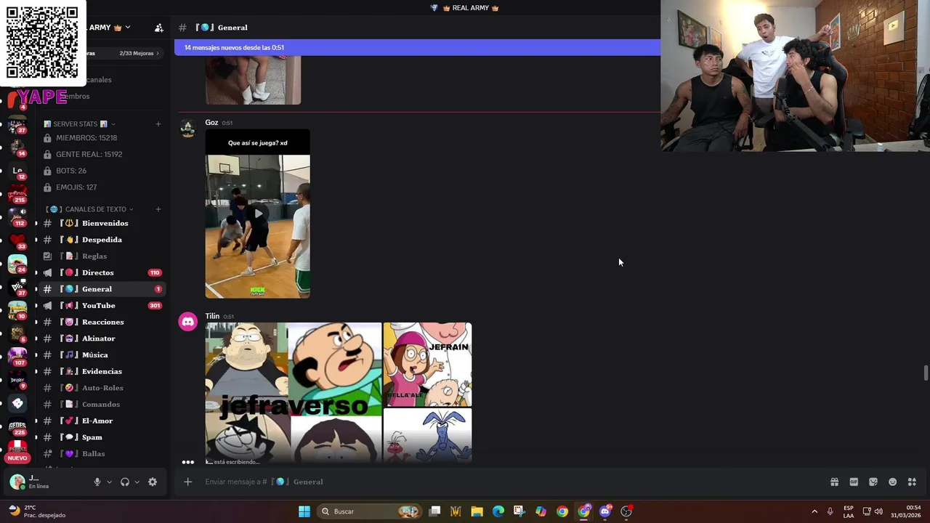930x523 pixels.
Task: Open the server icon with the 225 badge
Action: 17,426
